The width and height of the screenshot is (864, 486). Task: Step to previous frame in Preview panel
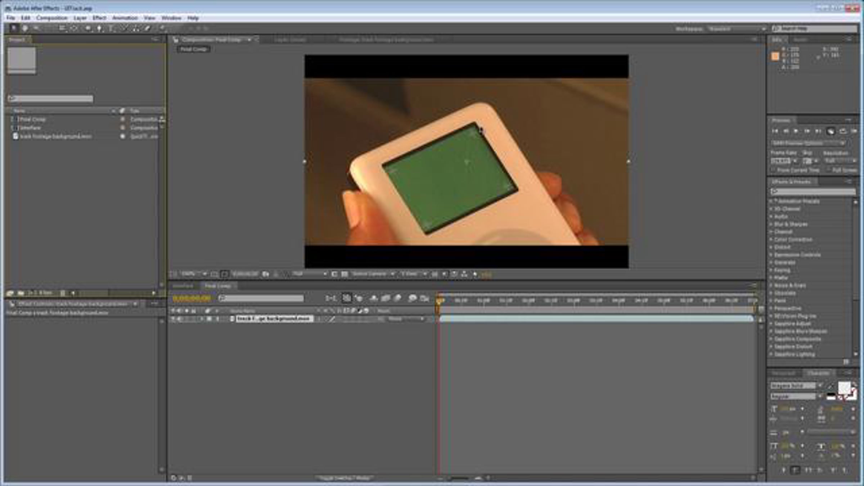pos(786,131)
